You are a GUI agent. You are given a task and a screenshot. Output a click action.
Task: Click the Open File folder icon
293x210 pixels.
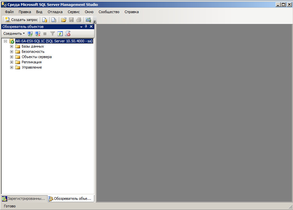(64, 20)
